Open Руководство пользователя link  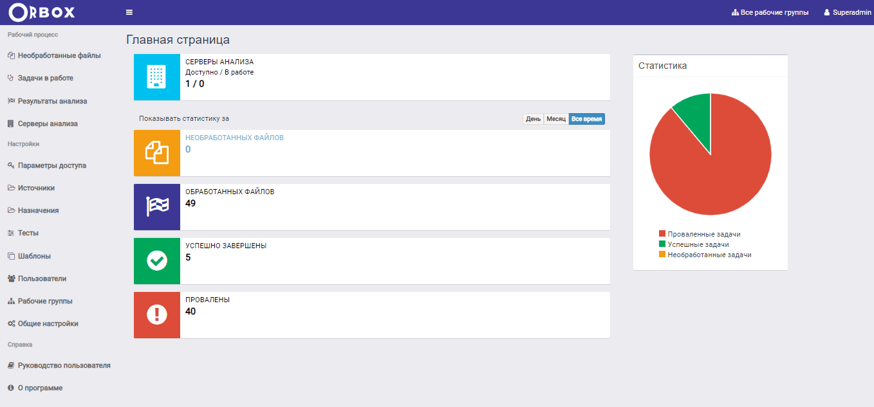(x=64, y=365)
